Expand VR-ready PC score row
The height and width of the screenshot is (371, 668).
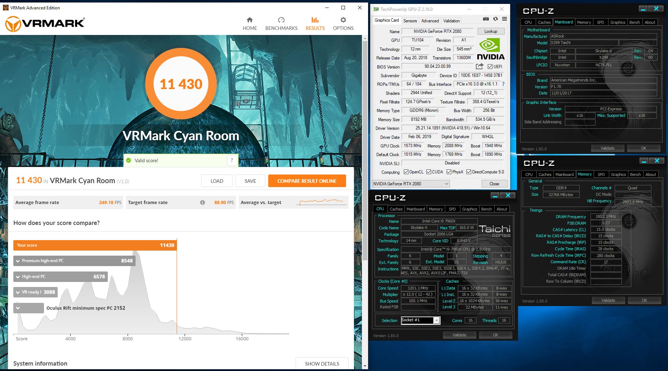[x=35, y=292]
